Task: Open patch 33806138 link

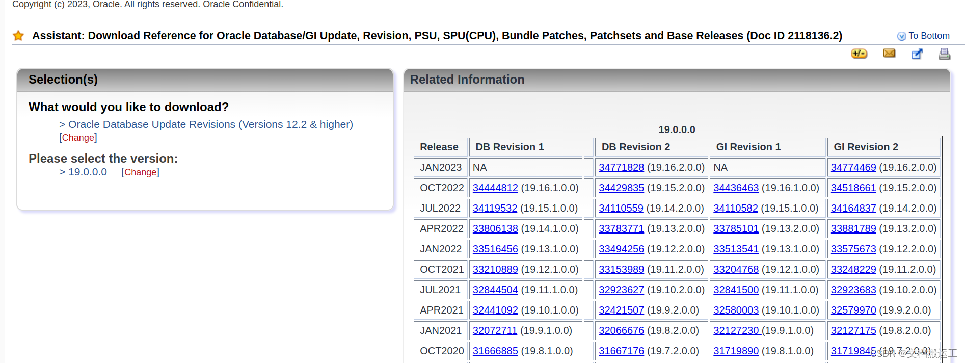Action: [x=495, y=228]
